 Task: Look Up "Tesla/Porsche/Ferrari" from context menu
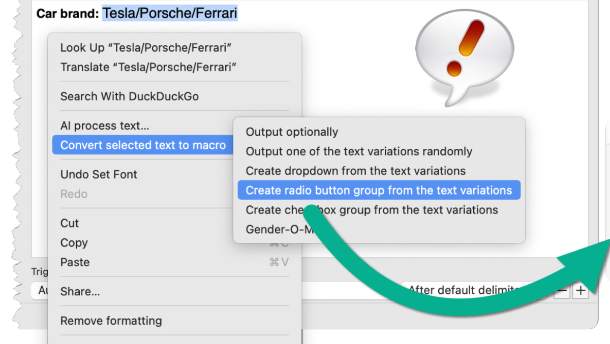point(146,47)
